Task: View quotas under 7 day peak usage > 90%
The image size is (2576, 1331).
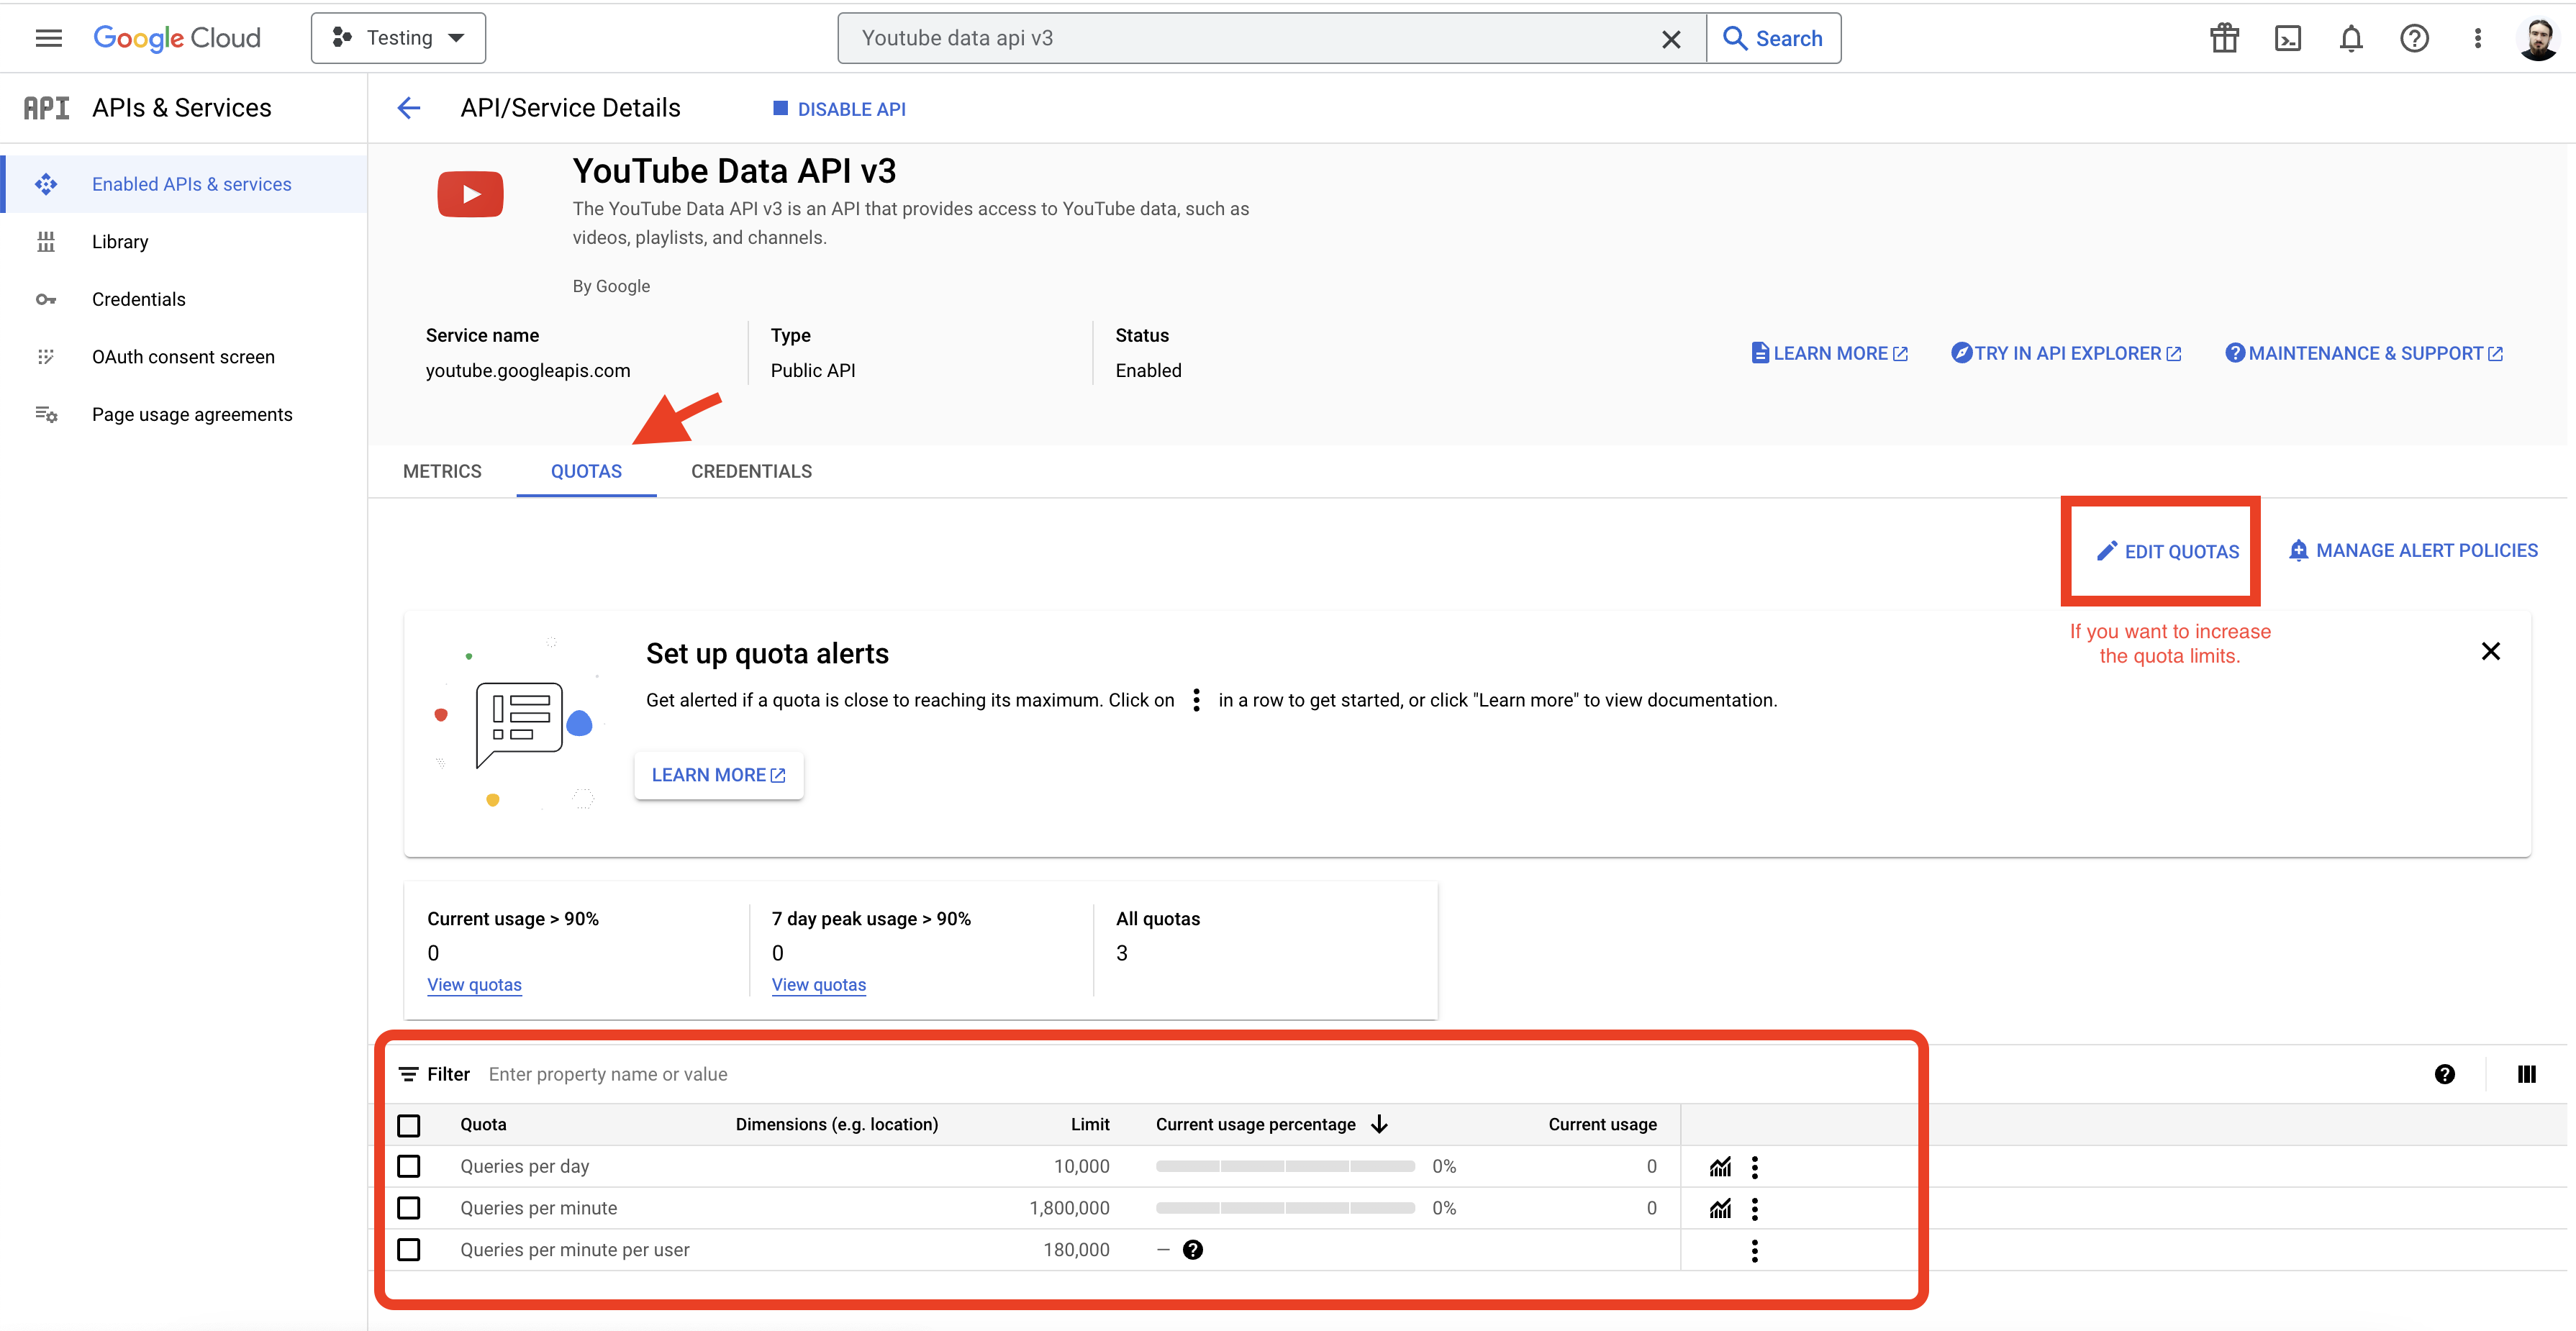Action: (x=819, y=985)
